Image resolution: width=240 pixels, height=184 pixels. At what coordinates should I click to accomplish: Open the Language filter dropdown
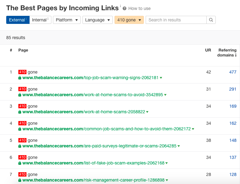point(97,20)
